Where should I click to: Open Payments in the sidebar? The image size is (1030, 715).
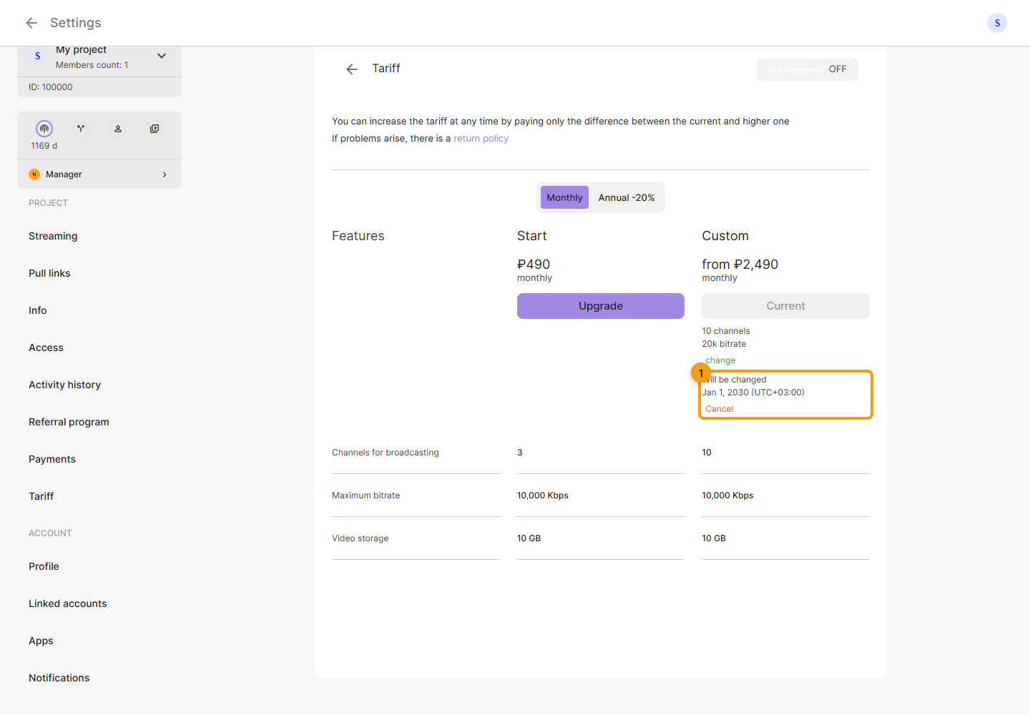(52, 459)
